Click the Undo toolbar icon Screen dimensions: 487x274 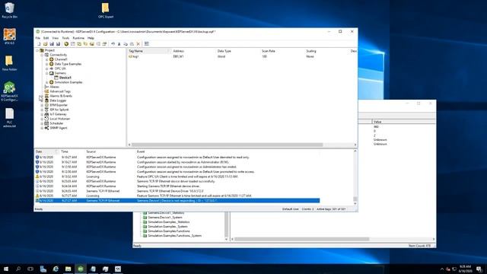[113, 44]
